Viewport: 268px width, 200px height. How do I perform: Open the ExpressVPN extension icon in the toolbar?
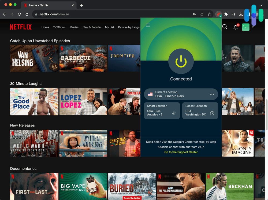tap(218, 14)
